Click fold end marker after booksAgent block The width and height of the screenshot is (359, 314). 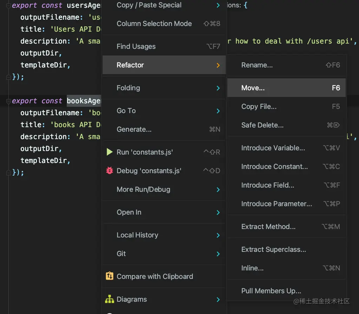coord(8,172)
